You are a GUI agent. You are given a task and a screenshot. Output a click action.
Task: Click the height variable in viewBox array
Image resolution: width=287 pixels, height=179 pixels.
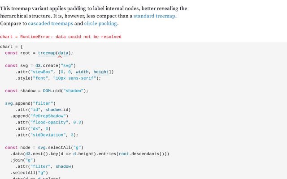coord(101,72)
